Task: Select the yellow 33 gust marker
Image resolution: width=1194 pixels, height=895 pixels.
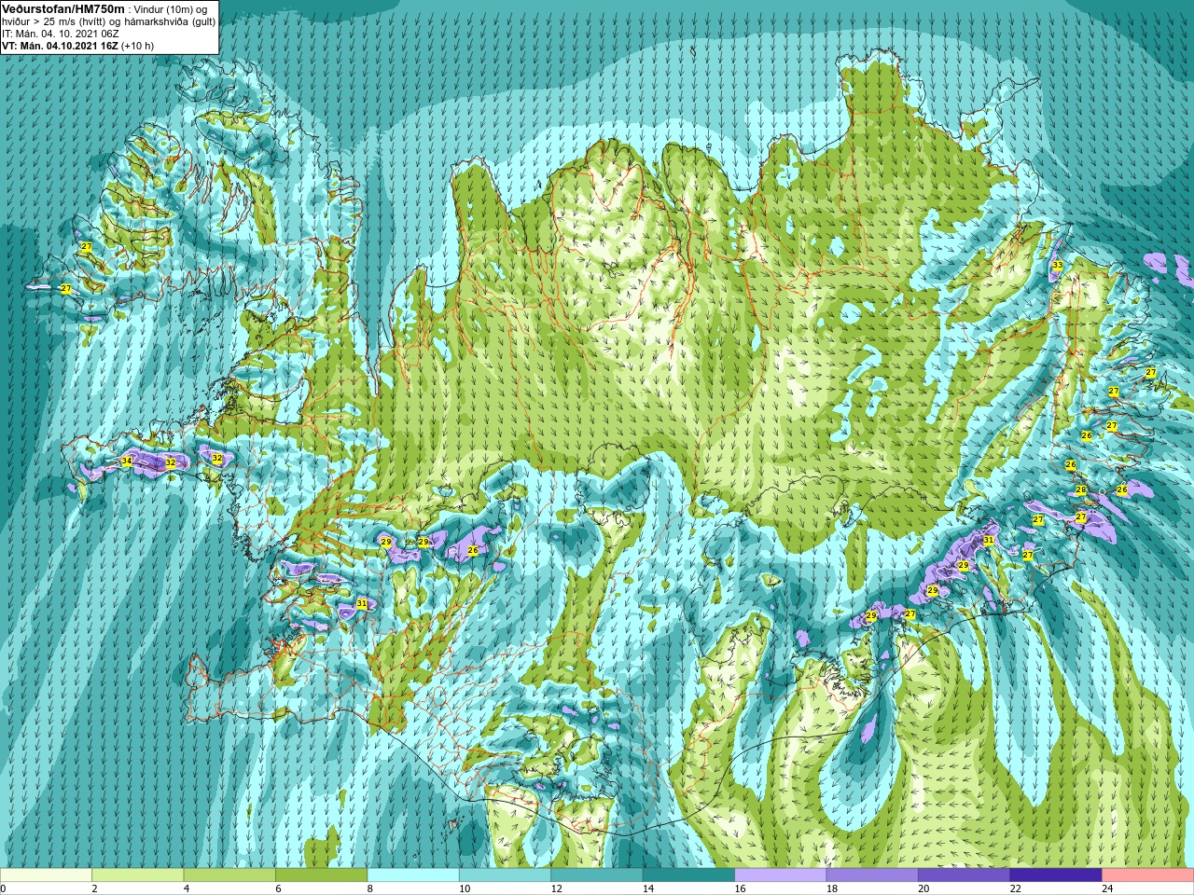Action: coord(1057,266)
